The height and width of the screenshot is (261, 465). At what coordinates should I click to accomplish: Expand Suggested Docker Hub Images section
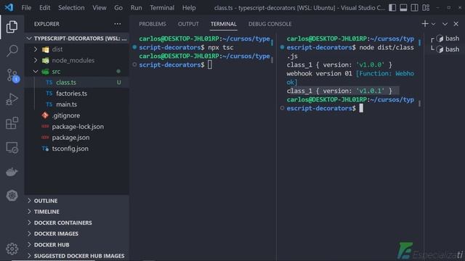(76, 256)
